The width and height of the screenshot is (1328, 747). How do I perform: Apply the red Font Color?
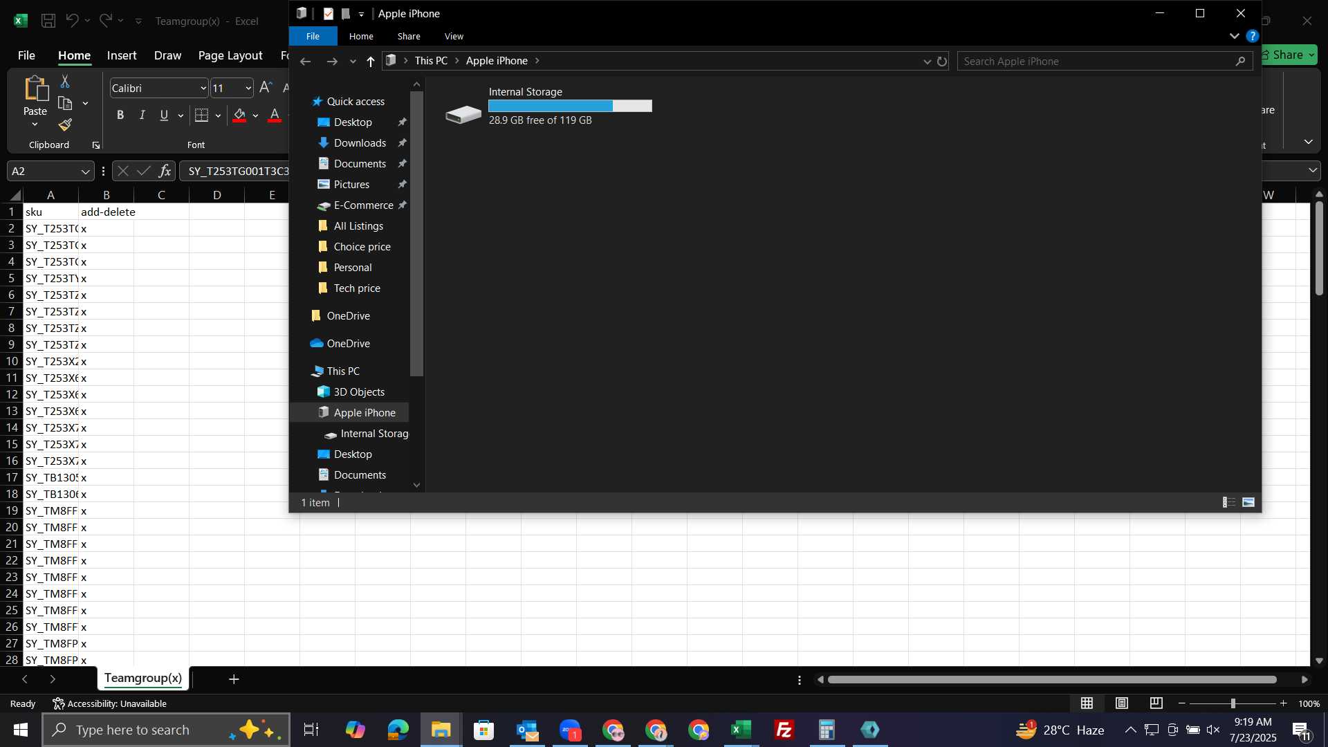(275, 116)
